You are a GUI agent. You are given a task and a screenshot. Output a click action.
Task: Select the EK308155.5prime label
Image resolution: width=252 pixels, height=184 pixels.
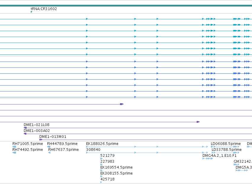tap(116, 173)
